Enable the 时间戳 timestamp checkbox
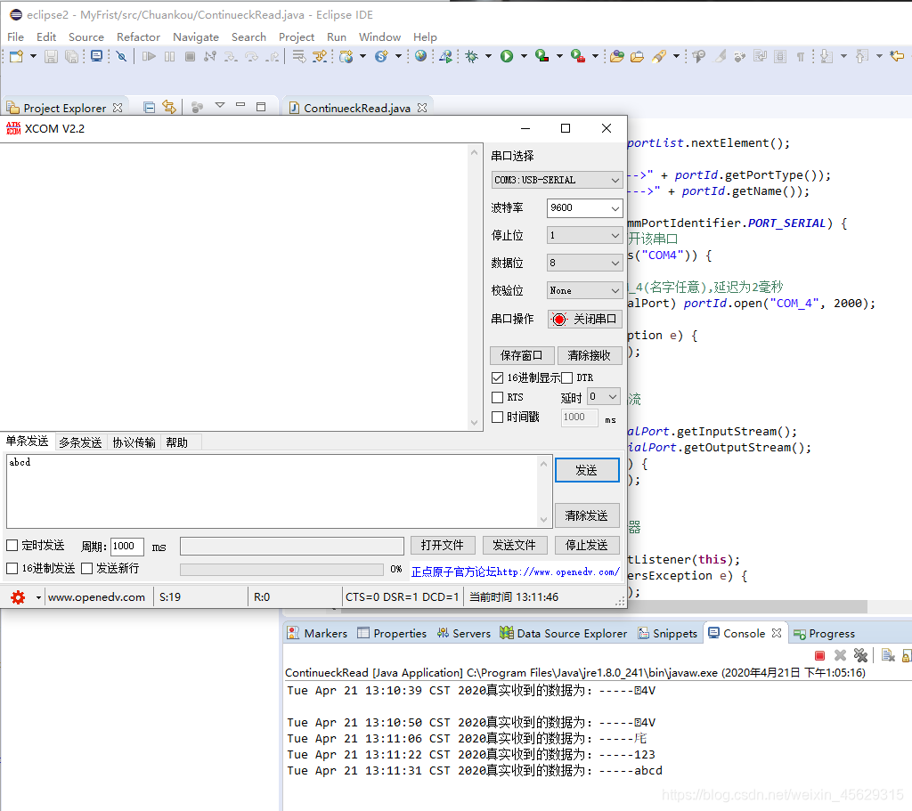Image resolution: width=912 pixels, height=811 pixels. (x=497, y=417)
